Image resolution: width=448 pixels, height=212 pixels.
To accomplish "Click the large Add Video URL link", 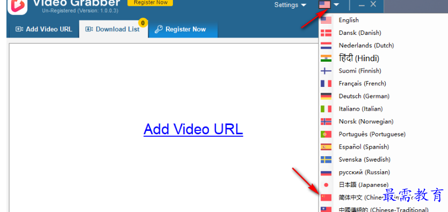I will [x=193, y=129].
